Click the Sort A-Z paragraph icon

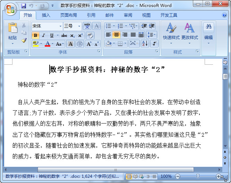145,43
